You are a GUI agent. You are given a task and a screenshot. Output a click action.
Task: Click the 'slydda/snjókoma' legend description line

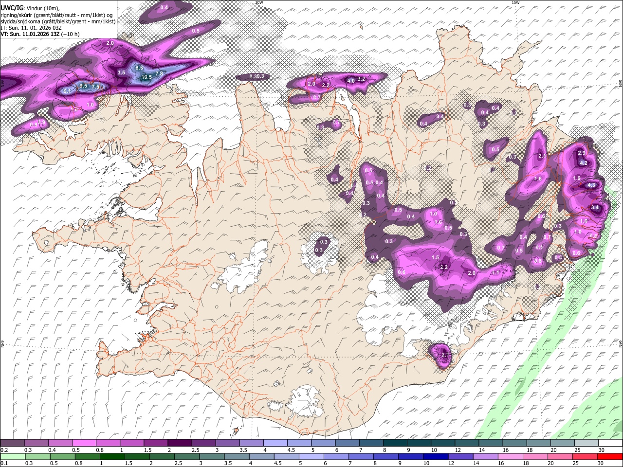coord(58,21)
